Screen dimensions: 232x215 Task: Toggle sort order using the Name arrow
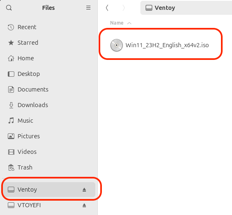coord(129,23)
